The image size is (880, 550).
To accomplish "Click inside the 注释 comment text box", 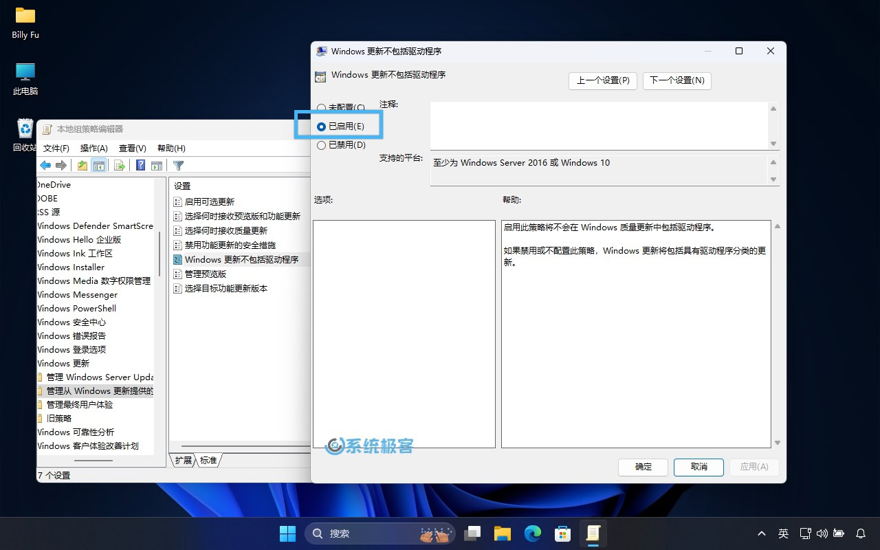I will point(599,126).
